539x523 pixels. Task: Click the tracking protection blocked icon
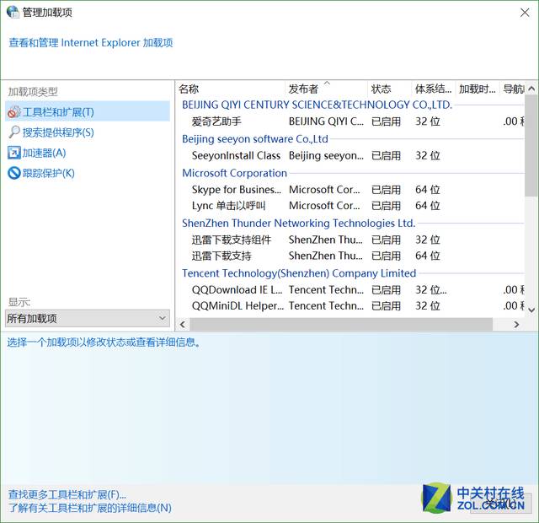[x=14, y=173]
